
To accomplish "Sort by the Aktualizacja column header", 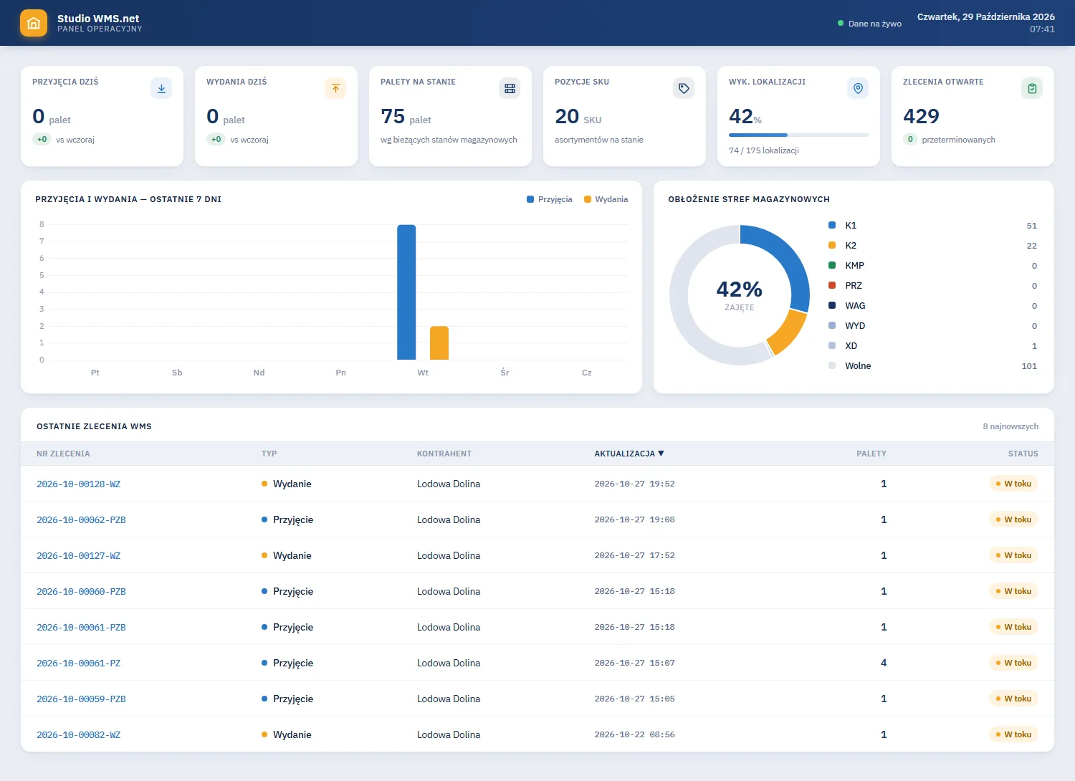I will (x=629, y=454).
